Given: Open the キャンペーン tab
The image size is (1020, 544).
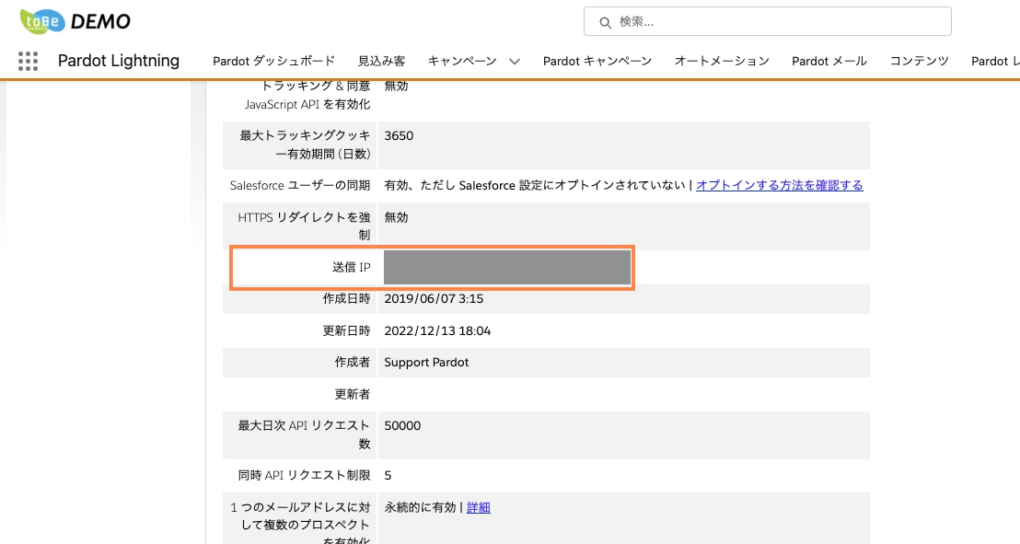Looking at the screenshot, I should tap(462, 61).
